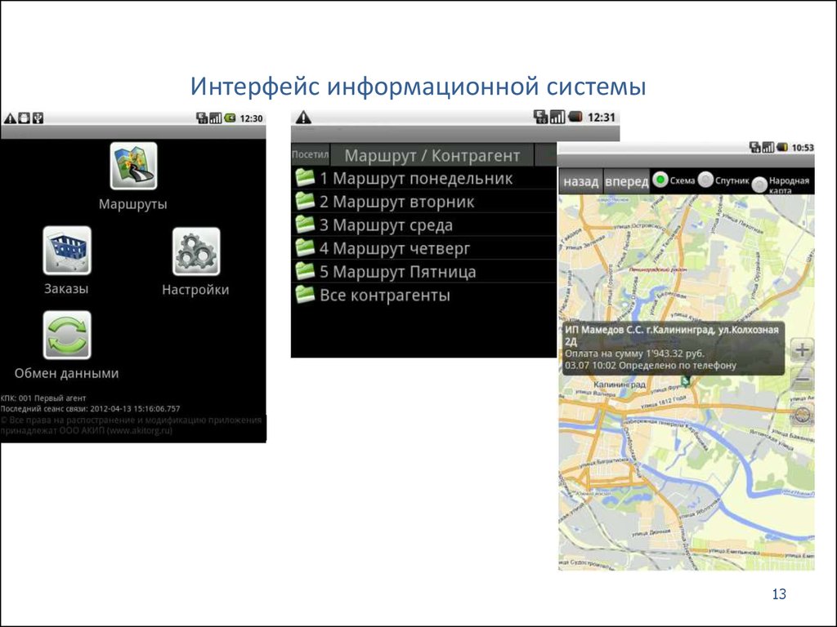The width and height of the screenshot is (837, 627).
Task: Open the Заказы shopping cart icon
Action: point(67,251)
